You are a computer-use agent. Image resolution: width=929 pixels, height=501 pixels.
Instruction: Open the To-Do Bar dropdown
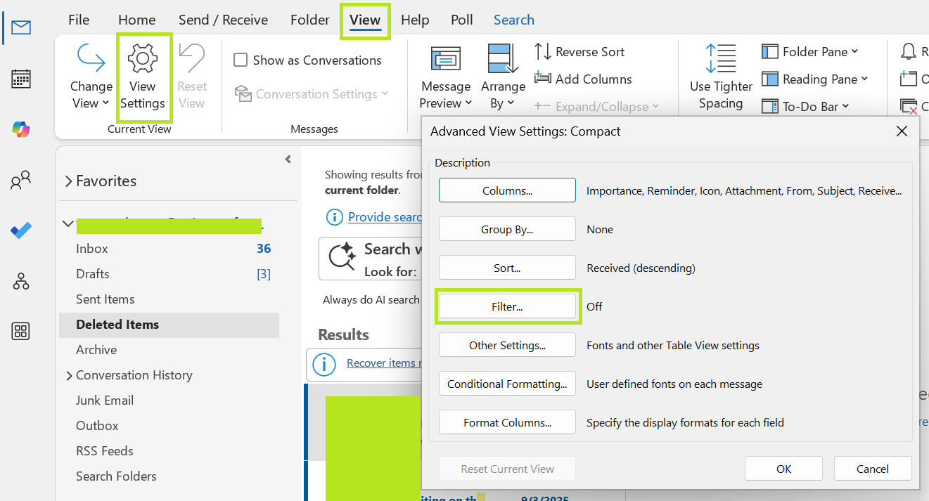tap(806, 107)
